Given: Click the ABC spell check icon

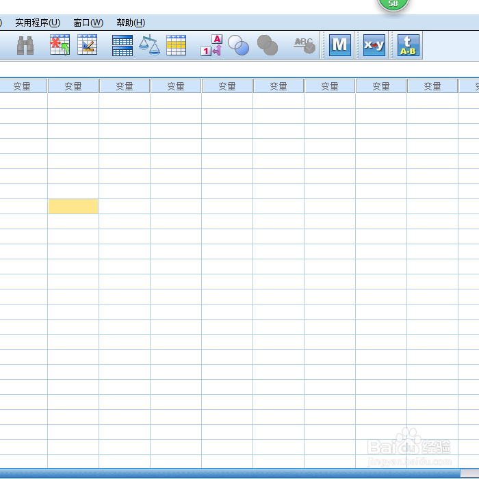Looking at the screenshot, I should 305,46.
